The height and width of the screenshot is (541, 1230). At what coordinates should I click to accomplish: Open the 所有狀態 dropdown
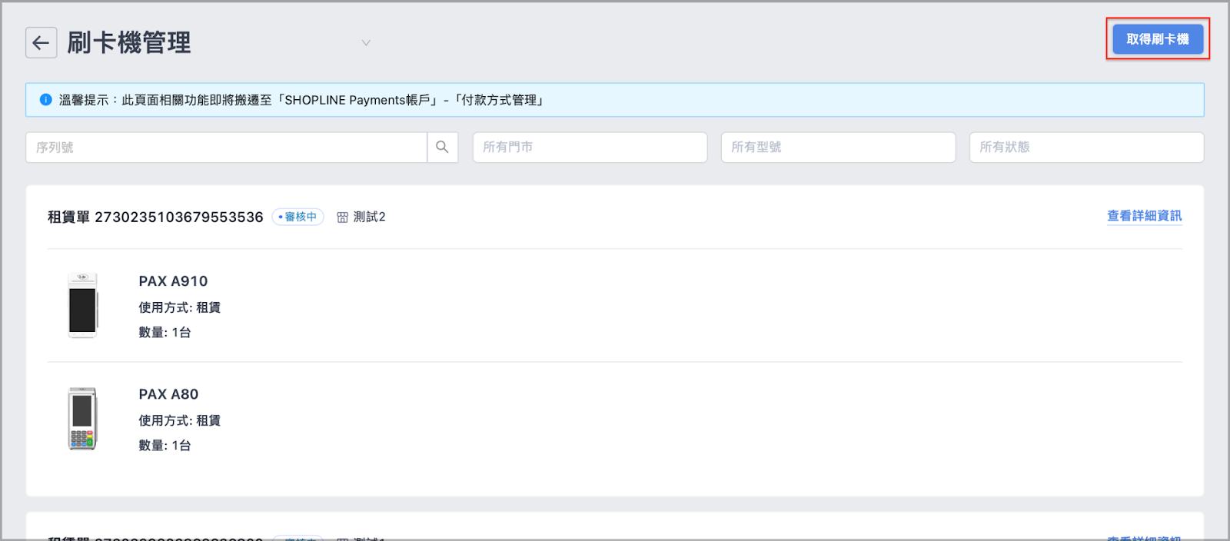click(1086, 148)
